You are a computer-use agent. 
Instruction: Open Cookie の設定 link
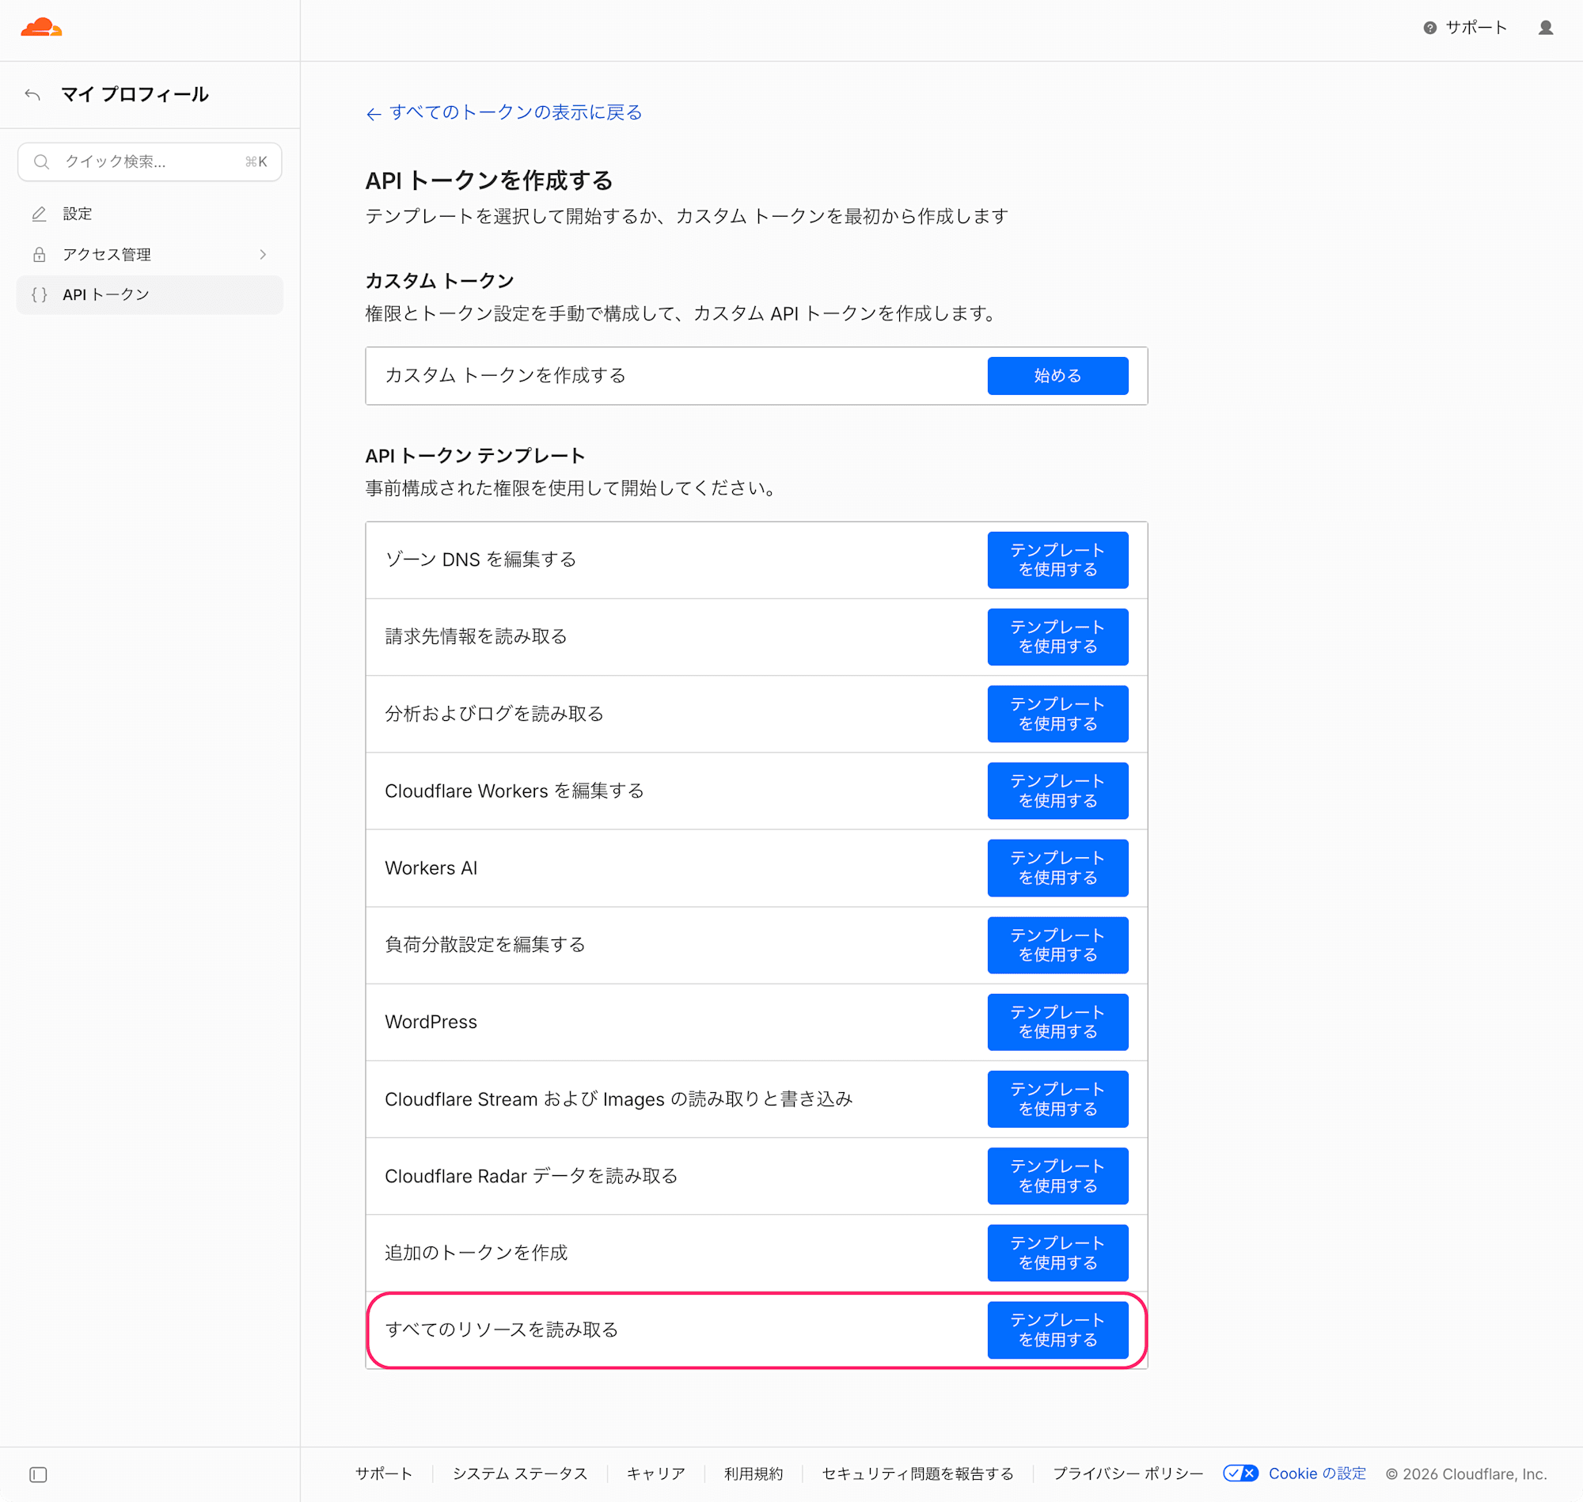(x=1317, y=1474)
